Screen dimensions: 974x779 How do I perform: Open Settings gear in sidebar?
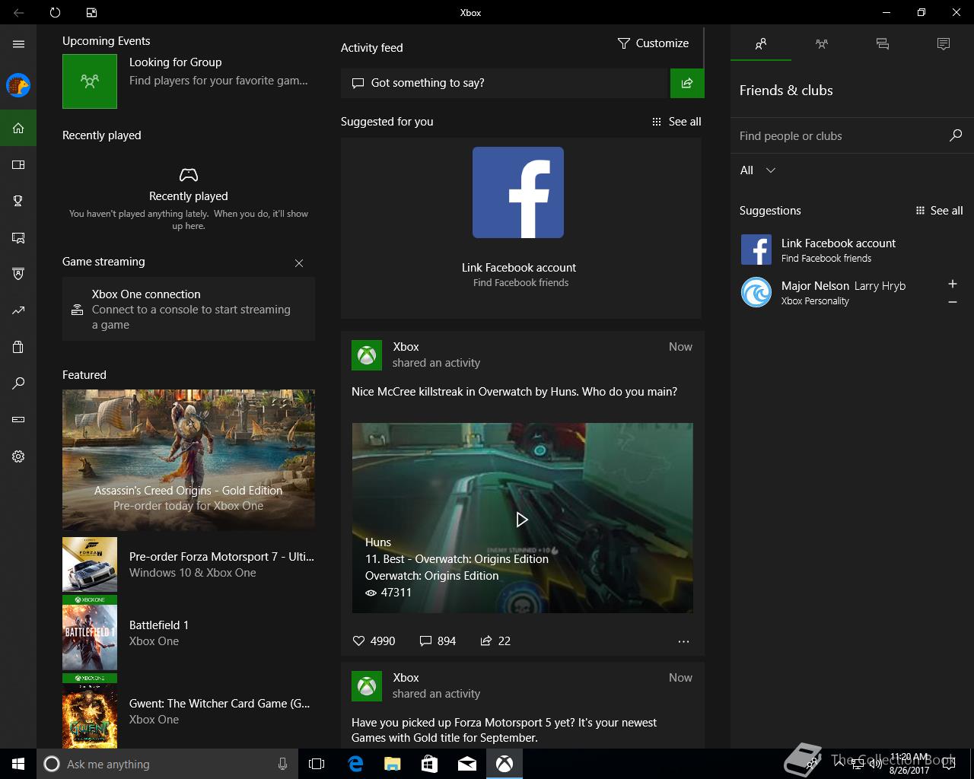18,456
